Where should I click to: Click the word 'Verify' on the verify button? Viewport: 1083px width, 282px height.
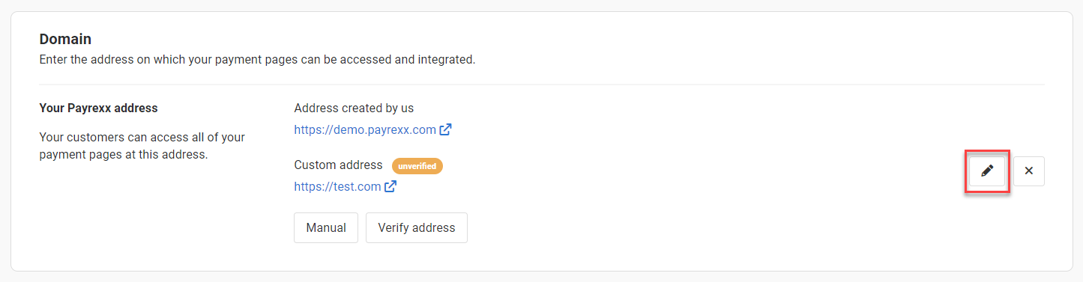tap(395, 228)
